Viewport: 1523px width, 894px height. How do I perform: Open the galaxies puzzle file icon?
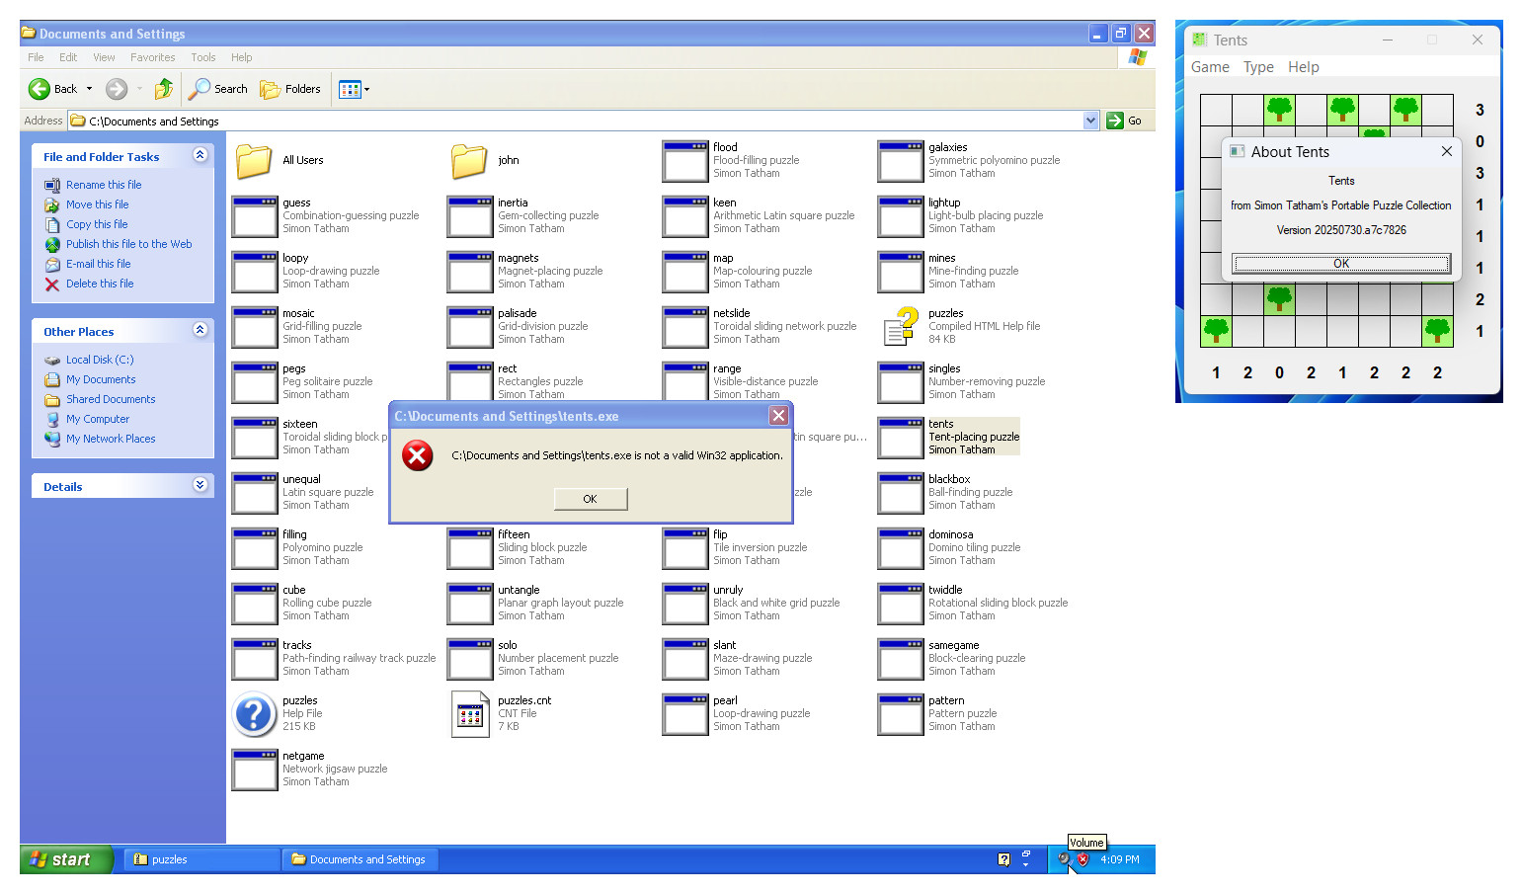tap(901, 160)
